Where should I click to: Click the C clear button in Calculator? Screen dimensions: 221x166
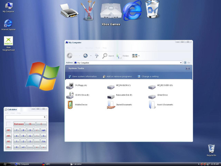tap(41, 124)
